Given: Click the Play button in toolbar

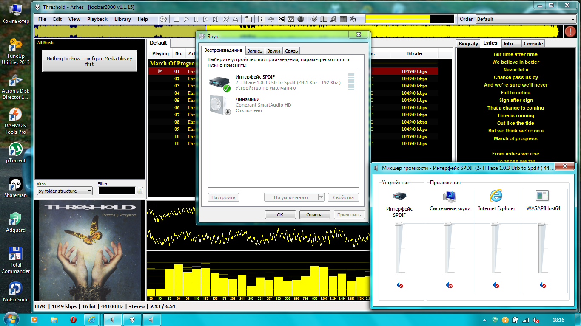Looking at the screenshot, I should coord(186,19).
